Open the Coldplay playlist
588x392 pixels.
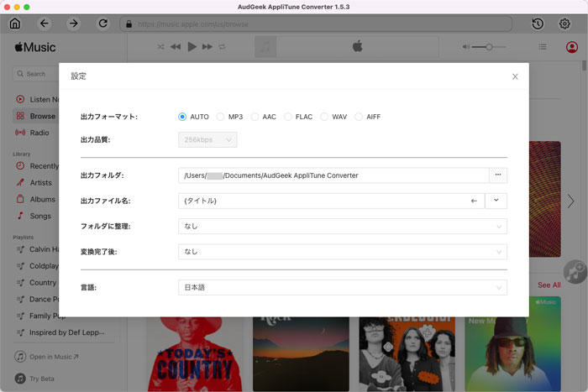38,266
